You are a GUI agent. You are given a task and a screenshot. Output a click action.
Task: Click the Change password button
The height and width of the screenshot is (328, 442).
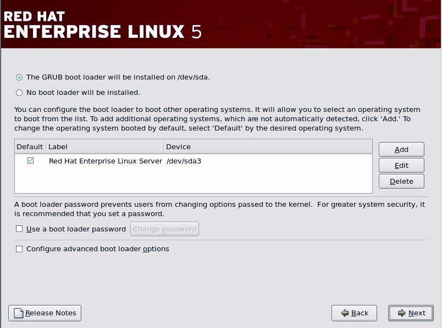tap(164, 229)
